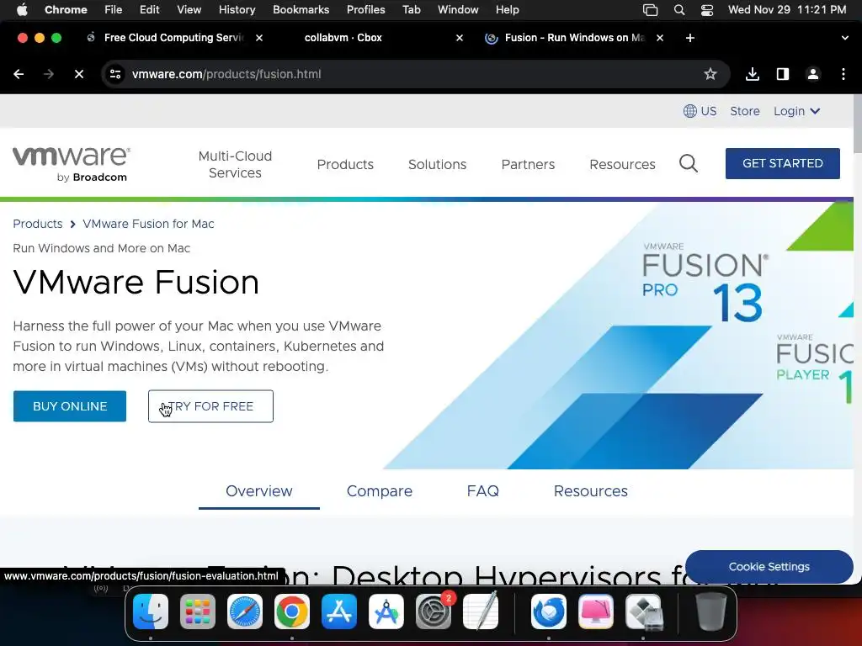The image size is (862, 646).
Task: Open Thunderbird from the Dock
Action: pos(548,611)
